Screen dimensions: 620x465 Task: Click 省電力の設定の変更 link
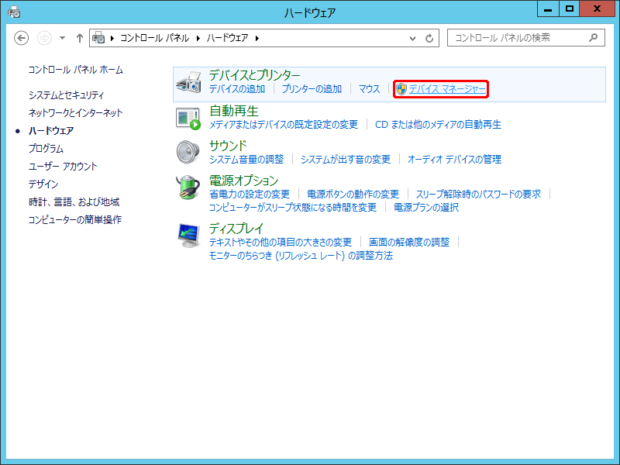[249, 195]
